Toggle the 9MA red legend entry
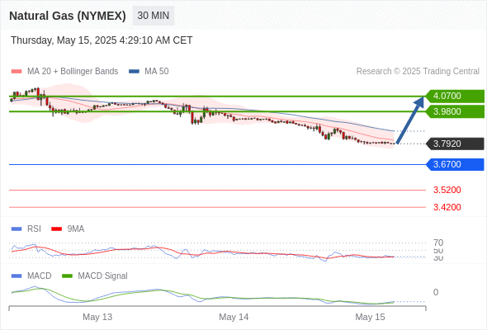 point(68,229)
